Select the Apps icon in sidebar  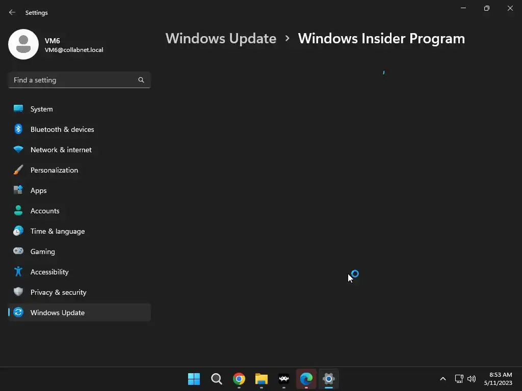click(18, 190)
